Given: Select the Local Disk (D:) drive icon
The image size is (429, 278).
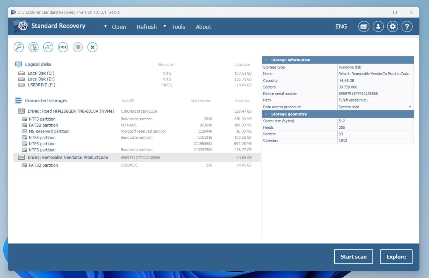Looking at the screenshot, I should [21, 79].
